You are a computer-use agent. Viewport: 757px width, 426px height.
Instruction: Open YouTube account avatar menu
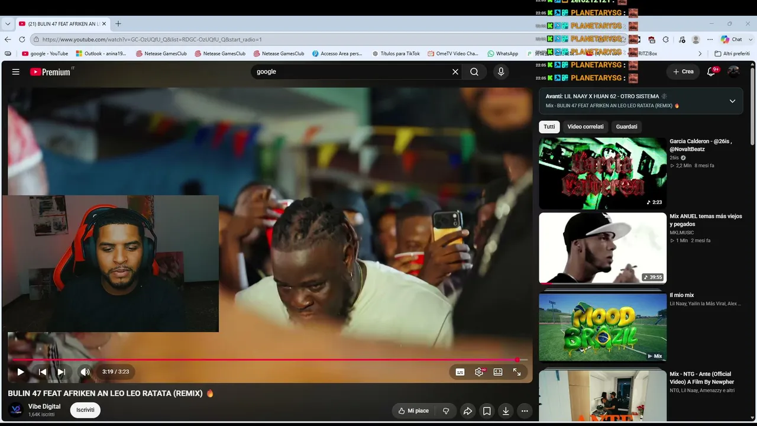tap(733, 72)
